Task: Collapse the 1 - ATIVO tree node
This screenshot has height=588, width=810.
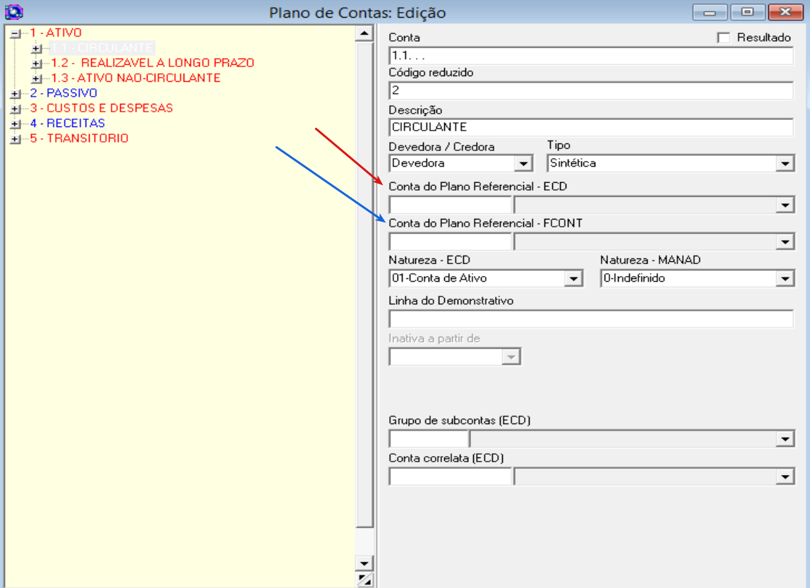Action: coord(16,33)
